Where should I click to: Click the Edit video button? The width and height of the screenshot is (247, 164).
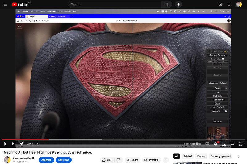[x=63, y=160]
